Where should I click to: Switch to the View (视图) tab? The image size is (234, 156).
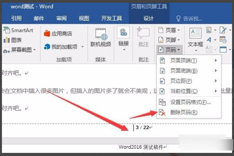click(84, 18)
